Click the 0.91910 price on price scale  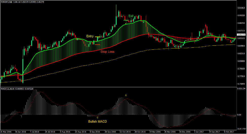point(241,8)
